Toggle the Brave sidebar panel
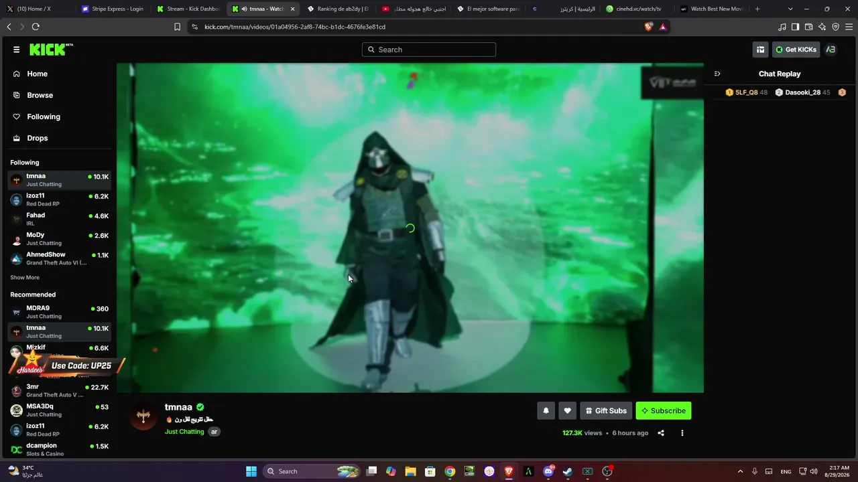The height and width of the screenshot is (482, 858). [795, 27]
